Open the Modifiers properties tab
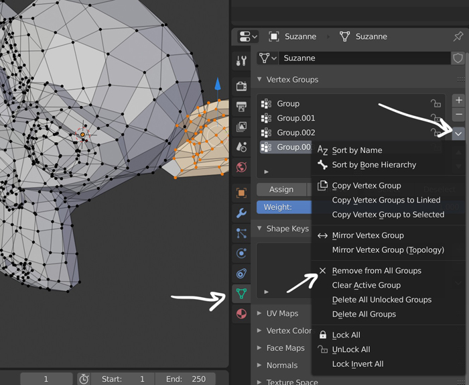Viewport: 469px width, 385px height. (241, 213)
